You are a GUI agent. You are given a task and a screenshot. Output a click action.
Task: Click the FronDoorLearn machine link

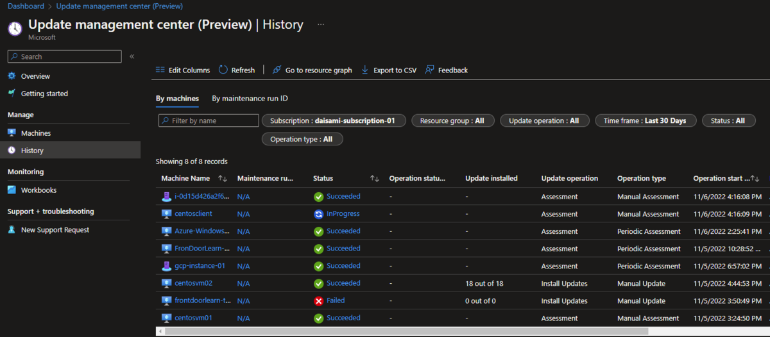tap(202, 249)
